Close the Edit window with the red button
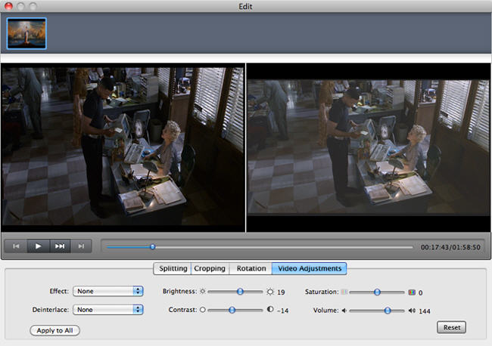 [x=8, y=6]
